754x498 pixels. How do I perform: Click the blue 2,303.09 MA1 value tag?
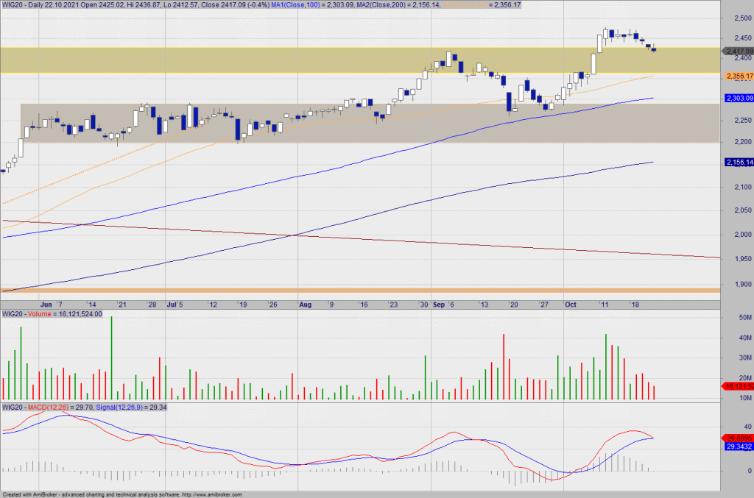click(737, 98)
